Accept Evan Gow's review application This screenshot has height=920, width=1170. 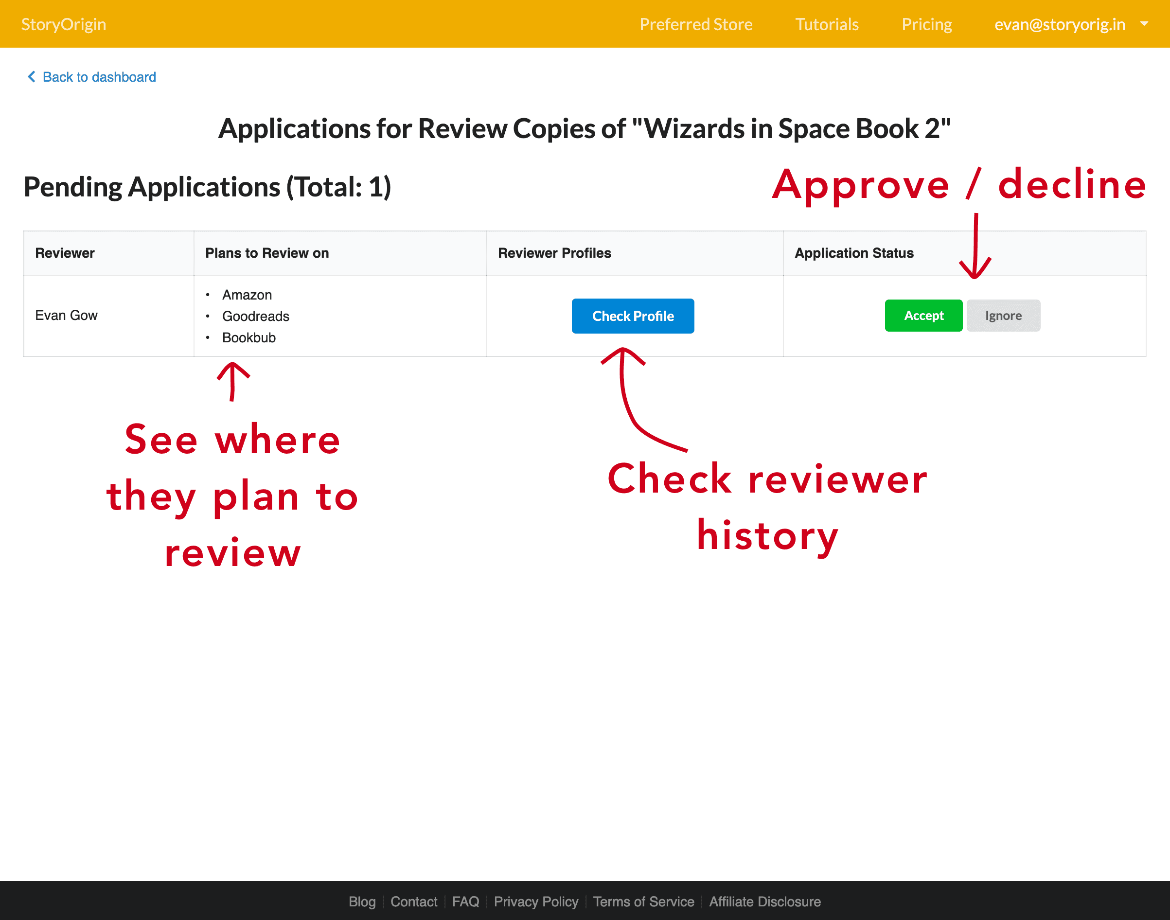[x=923, y=316]
